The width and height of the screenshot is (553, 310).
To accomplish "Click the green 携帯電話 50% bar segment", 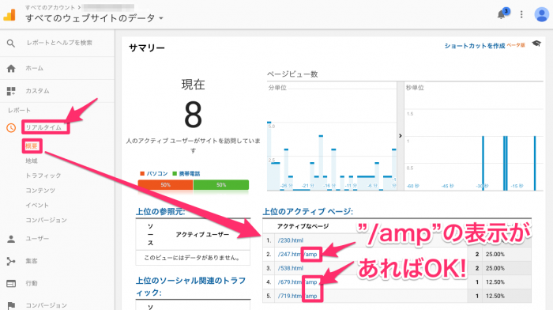I will (x=221, y=185).
